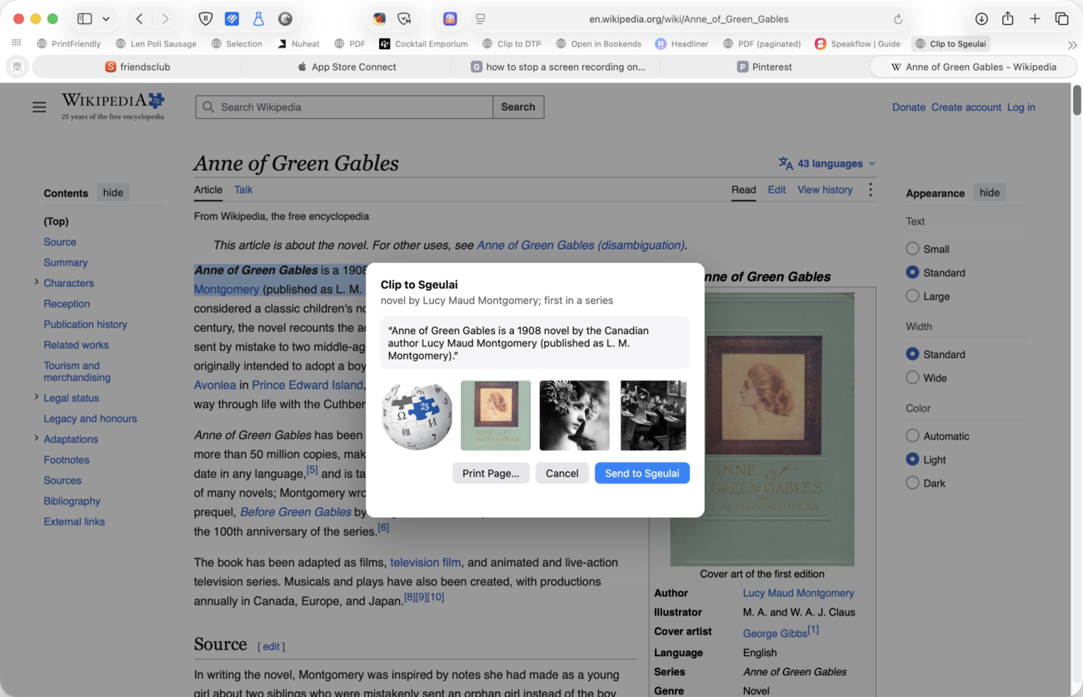Click the purple extension icon beside address bar
The height and width of the screenshot is (697, 1083).
[x=450, y=18]
